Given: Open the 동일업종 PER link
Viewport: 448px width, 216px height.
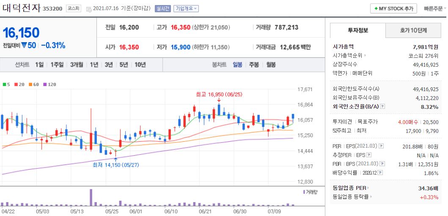Looking at the screenshot, I should click(349, 188).
